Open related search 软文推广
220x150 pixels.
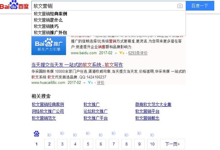[x=92, y=104]
